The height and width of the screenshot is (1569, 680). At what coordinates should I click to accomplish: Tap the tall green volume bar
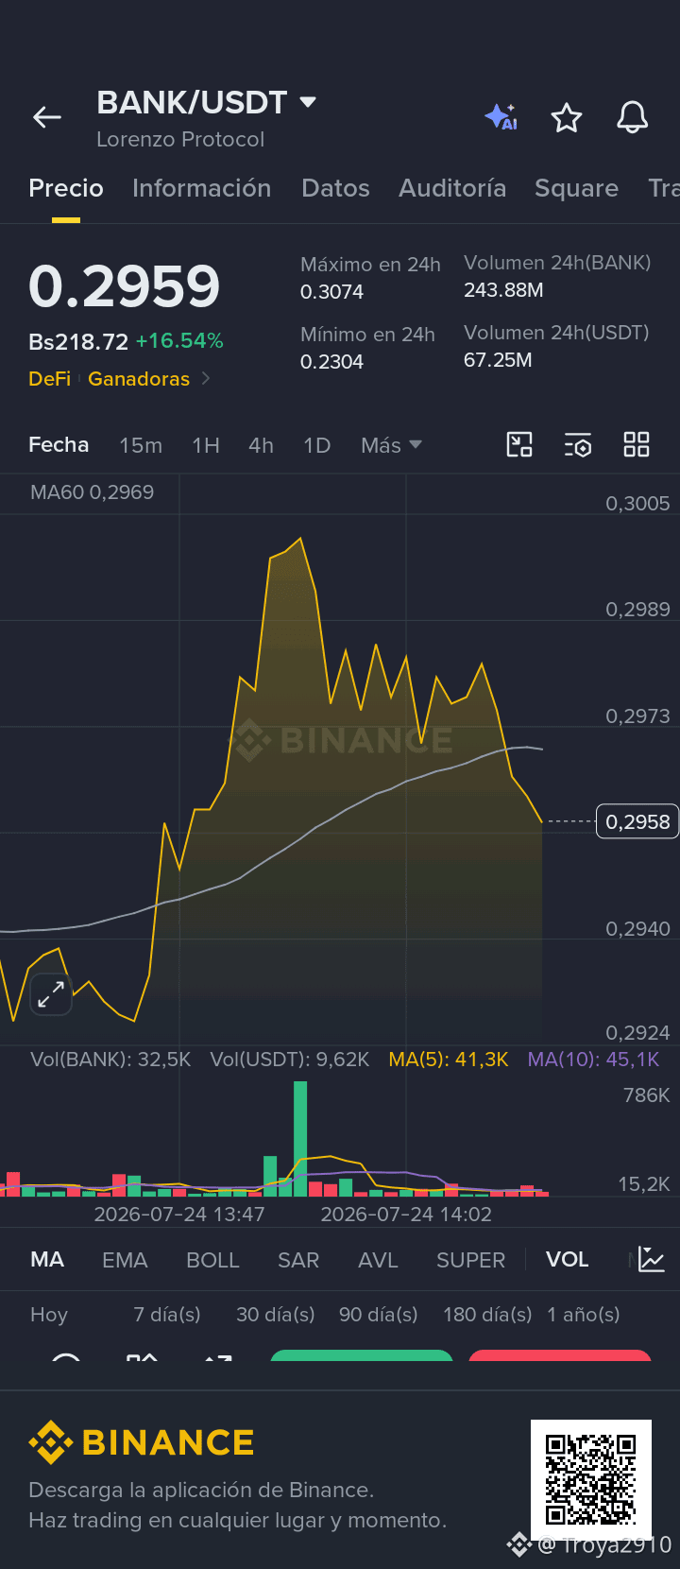(x=300, y=1138)
